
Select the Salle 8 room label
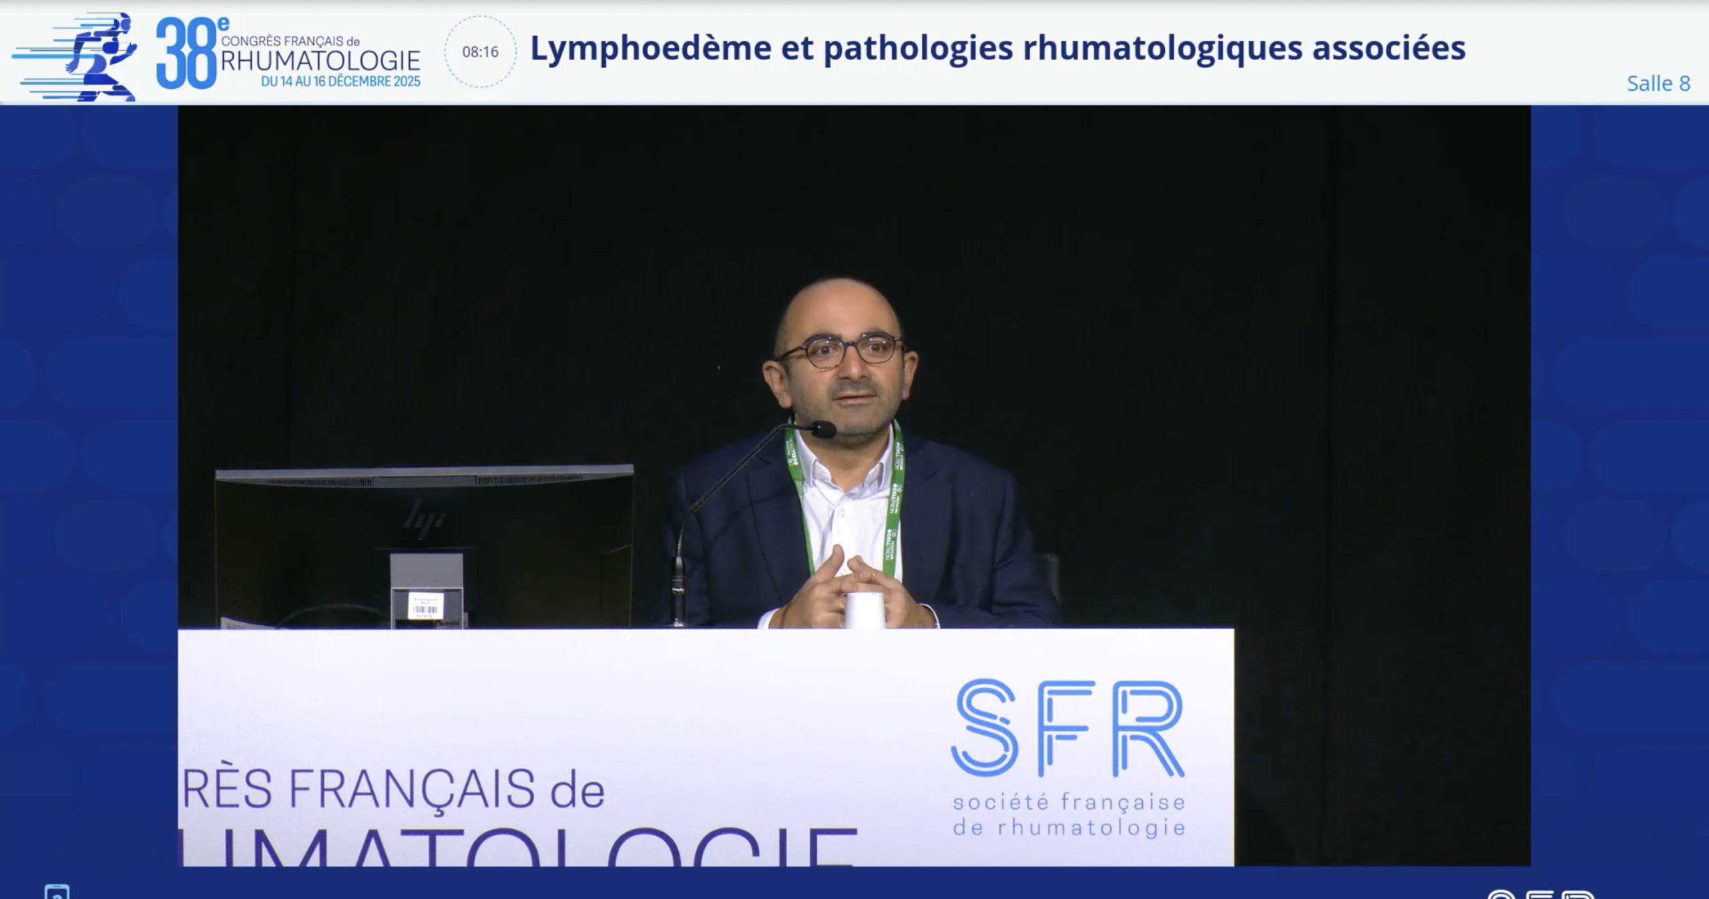[1658, 83]
